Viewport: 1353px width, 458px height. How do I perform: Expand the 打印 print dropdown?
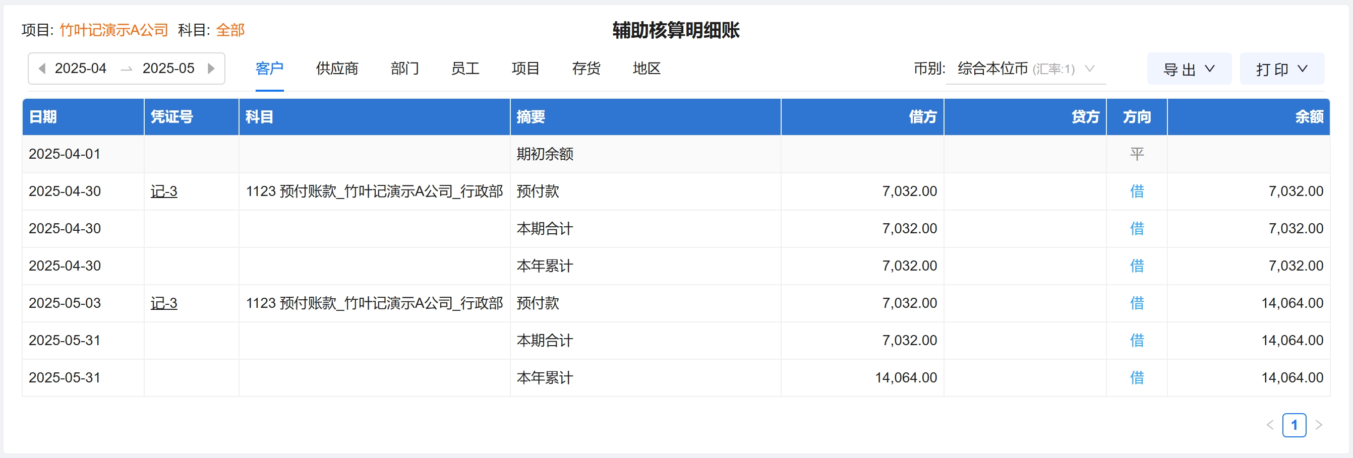click(x=1281, y=69)
